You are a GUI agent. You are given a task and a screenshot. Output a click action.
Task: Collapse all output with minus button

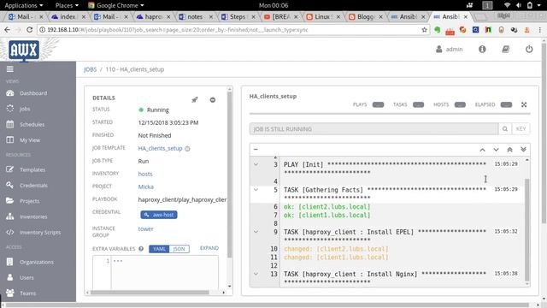[256, 150]
